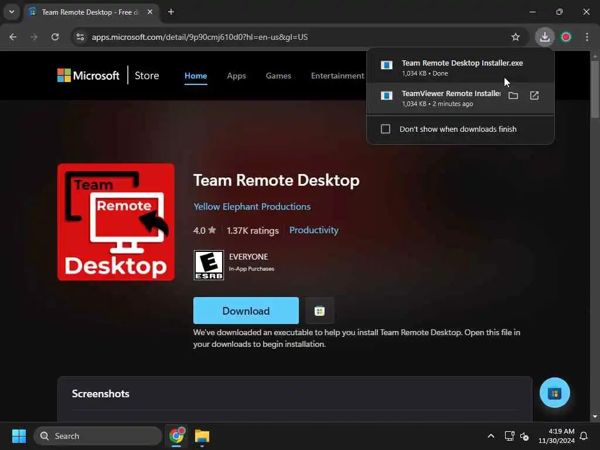Open the Windows Start menu
Viewport: 600px width, 450px height.
[19, 436]
